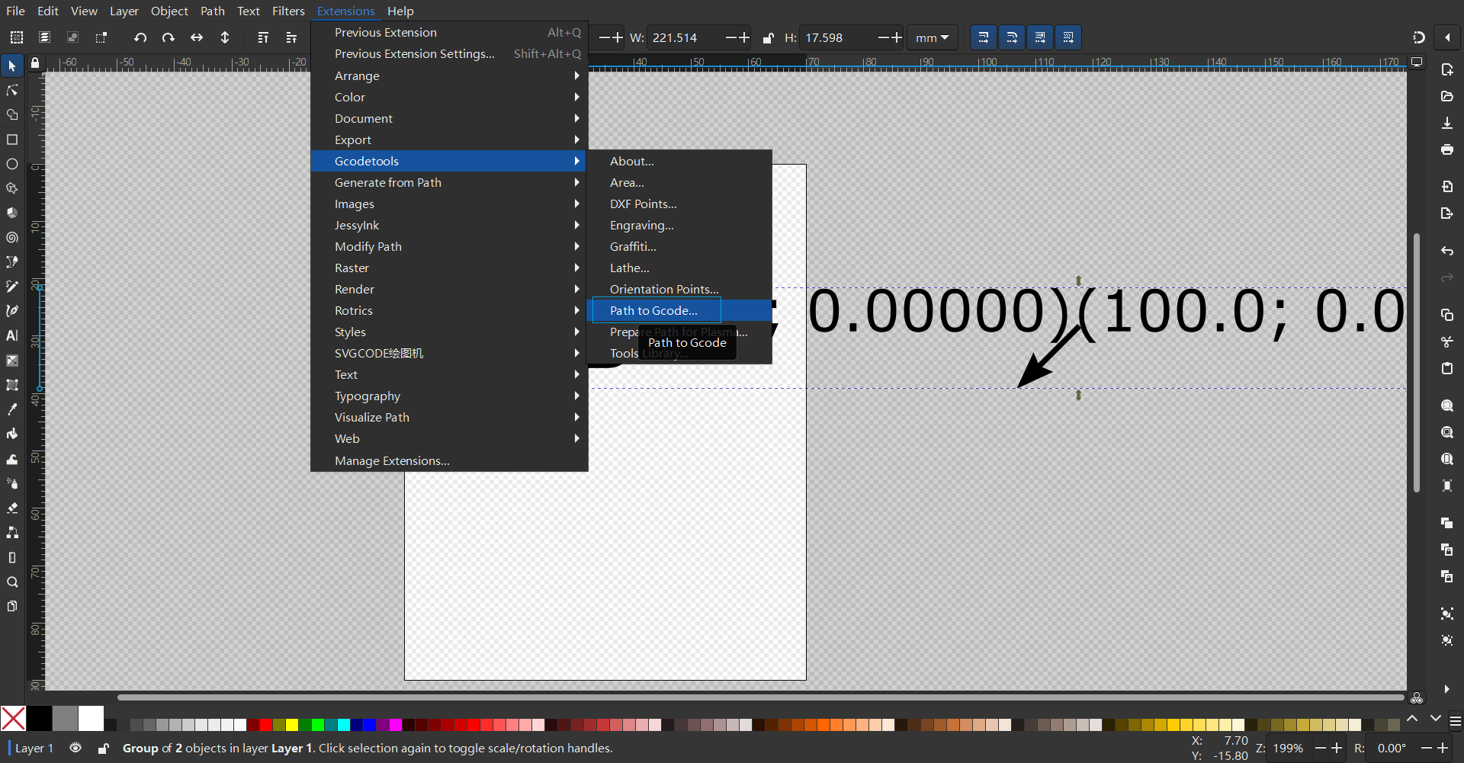1464x763 pixels.
Task: Click the Save download icon
Action: (1447, 123)
